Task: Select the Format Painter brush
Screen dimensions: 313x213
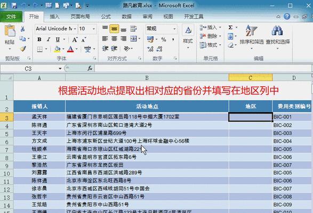Action: tap(23, 48)
